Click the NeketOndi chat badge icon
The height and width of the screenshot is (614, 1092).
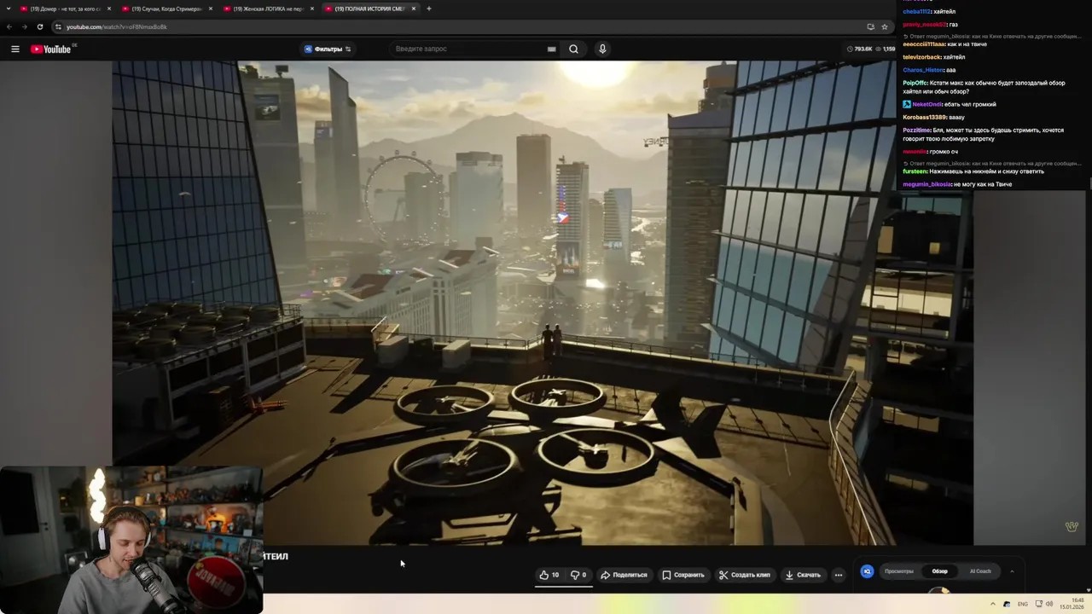[x=907, y=104]
